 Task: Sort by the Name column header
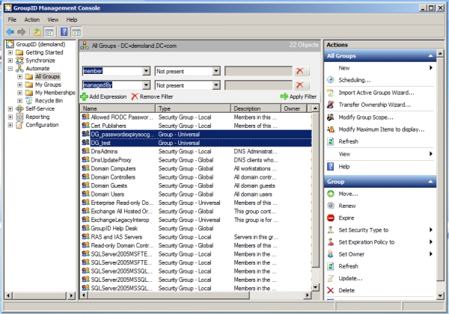117,108
